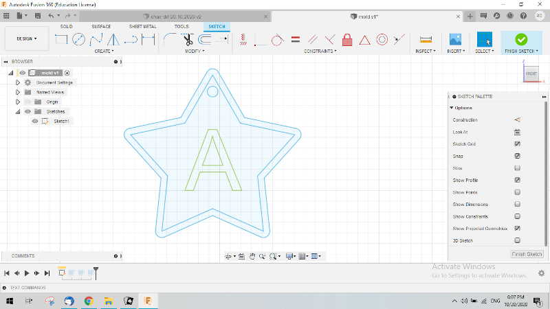This screenshot has width=550, height=309.
Task: Apply the Tangent constraint
Action: click(x=277, y=40)
